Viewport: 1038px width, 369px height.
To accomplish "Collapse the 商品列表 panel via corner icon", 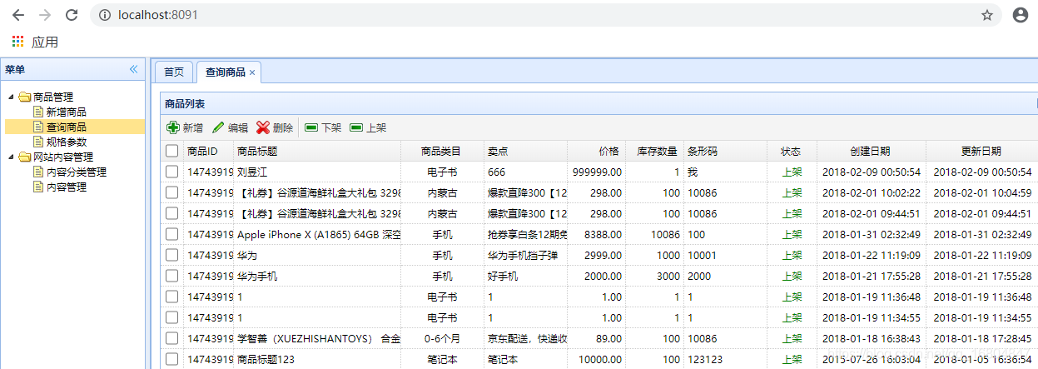I will tap(1037, 104).
